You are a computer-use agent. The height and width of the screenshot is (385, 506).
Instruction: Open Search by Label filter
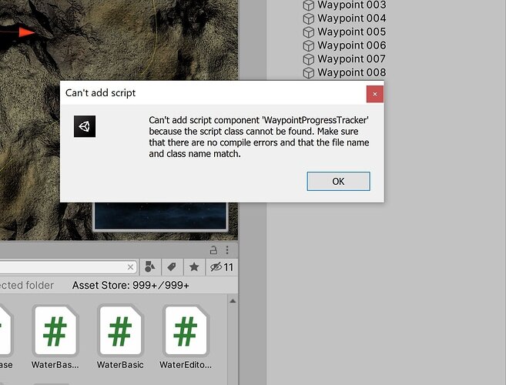[x=172, y=267]
